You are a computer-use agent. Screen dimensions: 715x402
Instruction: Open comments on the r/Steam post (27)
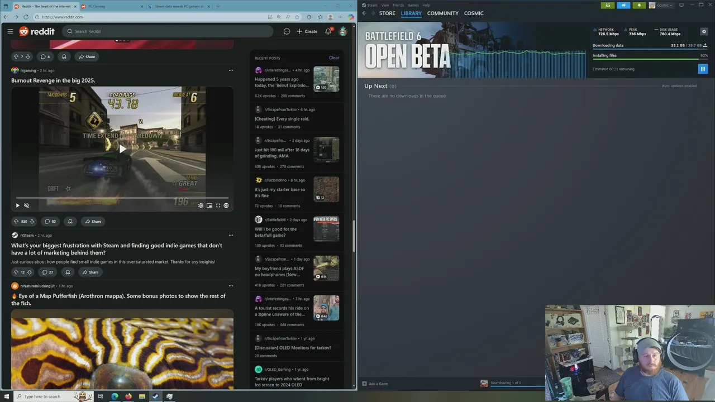(x=48, y=272)
